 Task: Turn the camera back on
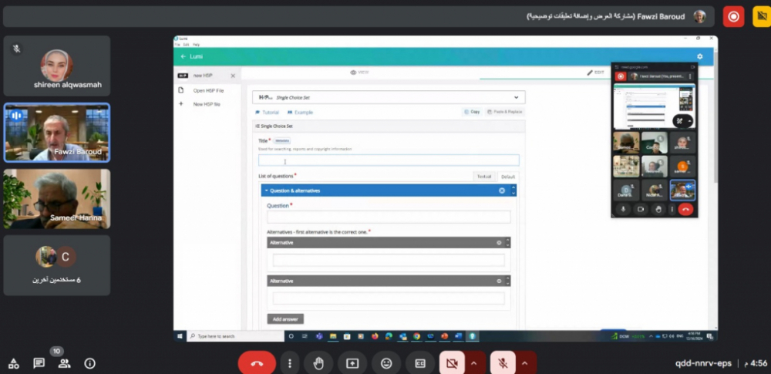coord(452,363)
